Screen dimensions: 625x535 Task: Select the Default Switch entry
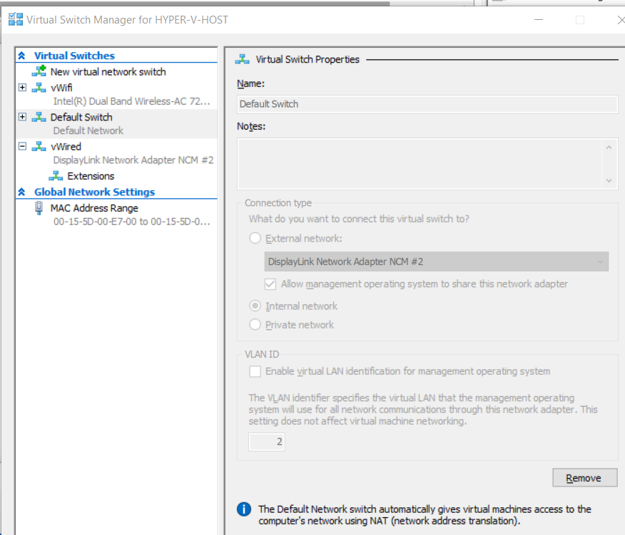(81, 118)
